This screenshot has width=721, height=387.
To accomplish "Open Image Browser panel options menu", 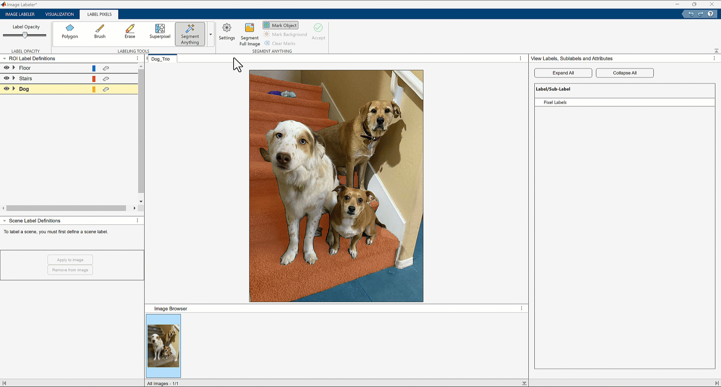I will click(522, 308).
